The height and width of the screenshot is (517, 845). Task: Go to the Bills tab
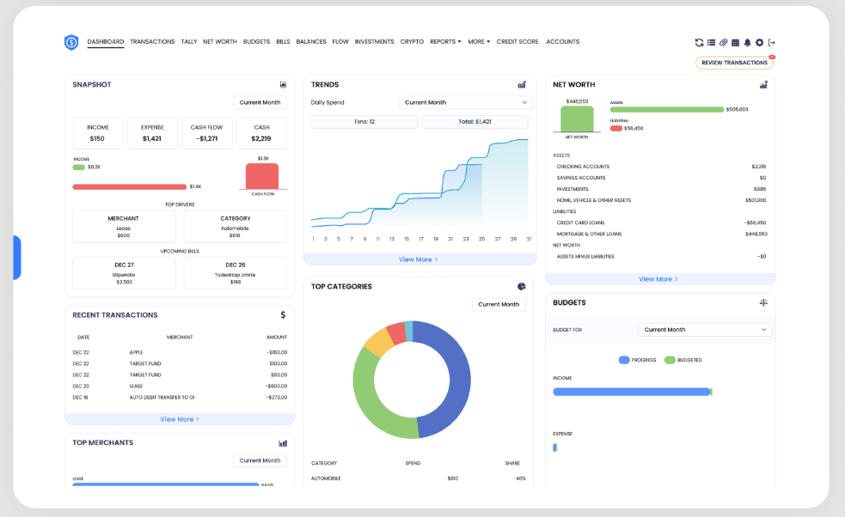[283, 41]
